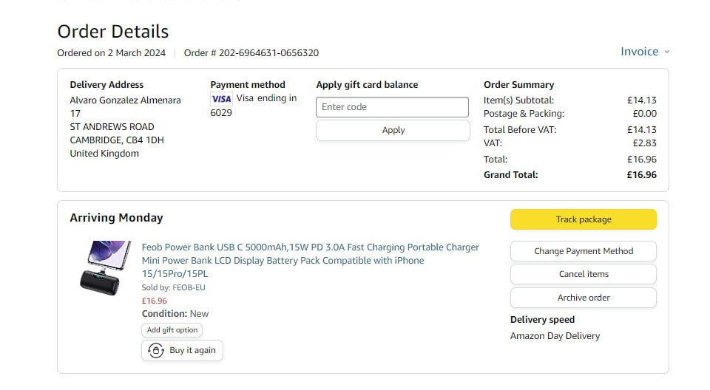Click the Visa card logo icon
This screenshot has height=390, width=710.
pyautogui.click(x=221, y=99)
